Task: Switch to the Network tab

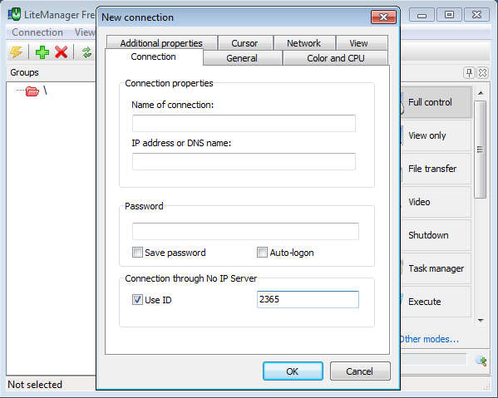Action: [x=304, y=43]
